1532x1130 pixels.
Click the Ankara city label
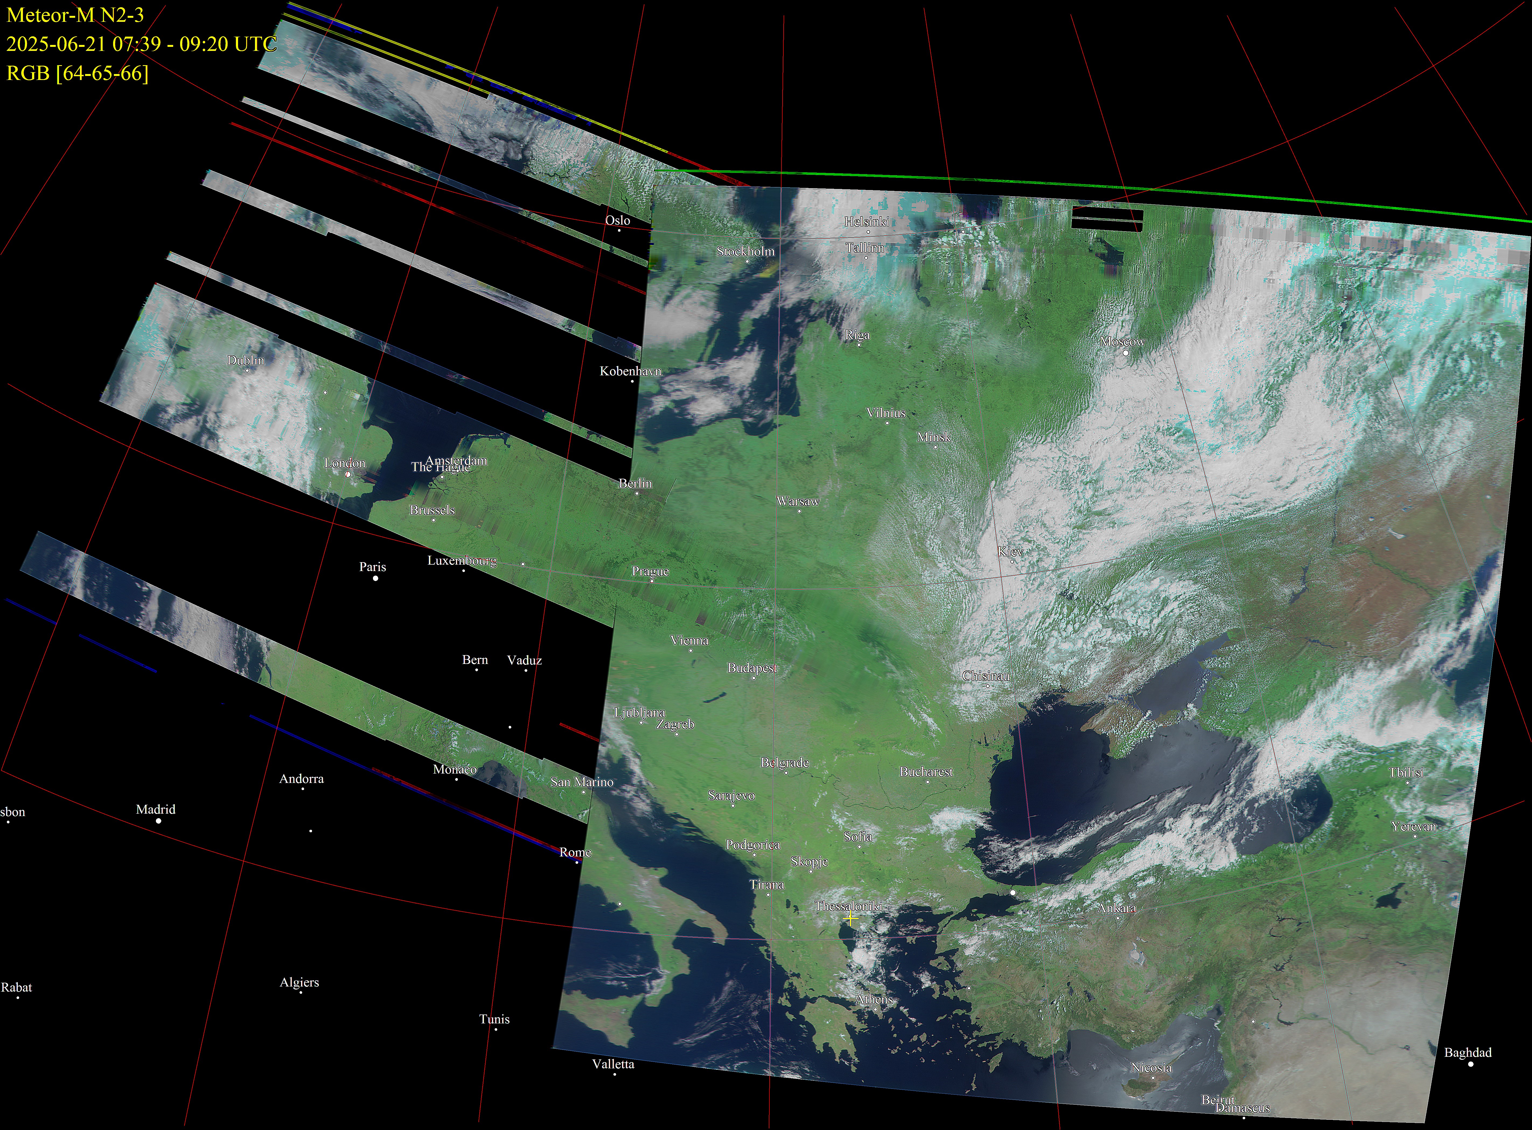1117,908
